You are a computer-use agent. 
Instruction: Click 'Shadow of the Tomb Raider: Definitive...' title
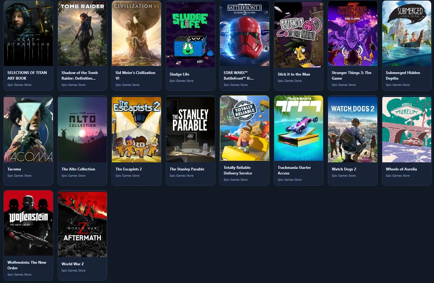pos(80,76)
